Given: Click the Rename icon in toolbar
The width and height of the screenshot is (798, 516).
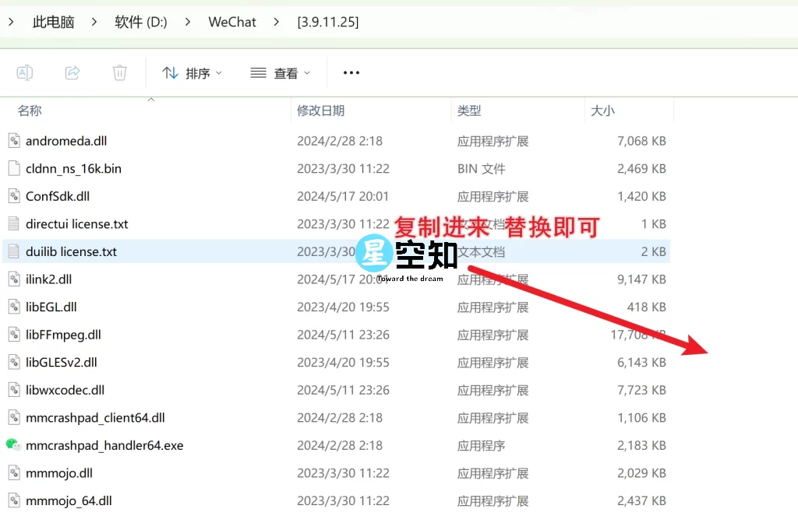Looking at the screenshot, I should click(25, 72).
